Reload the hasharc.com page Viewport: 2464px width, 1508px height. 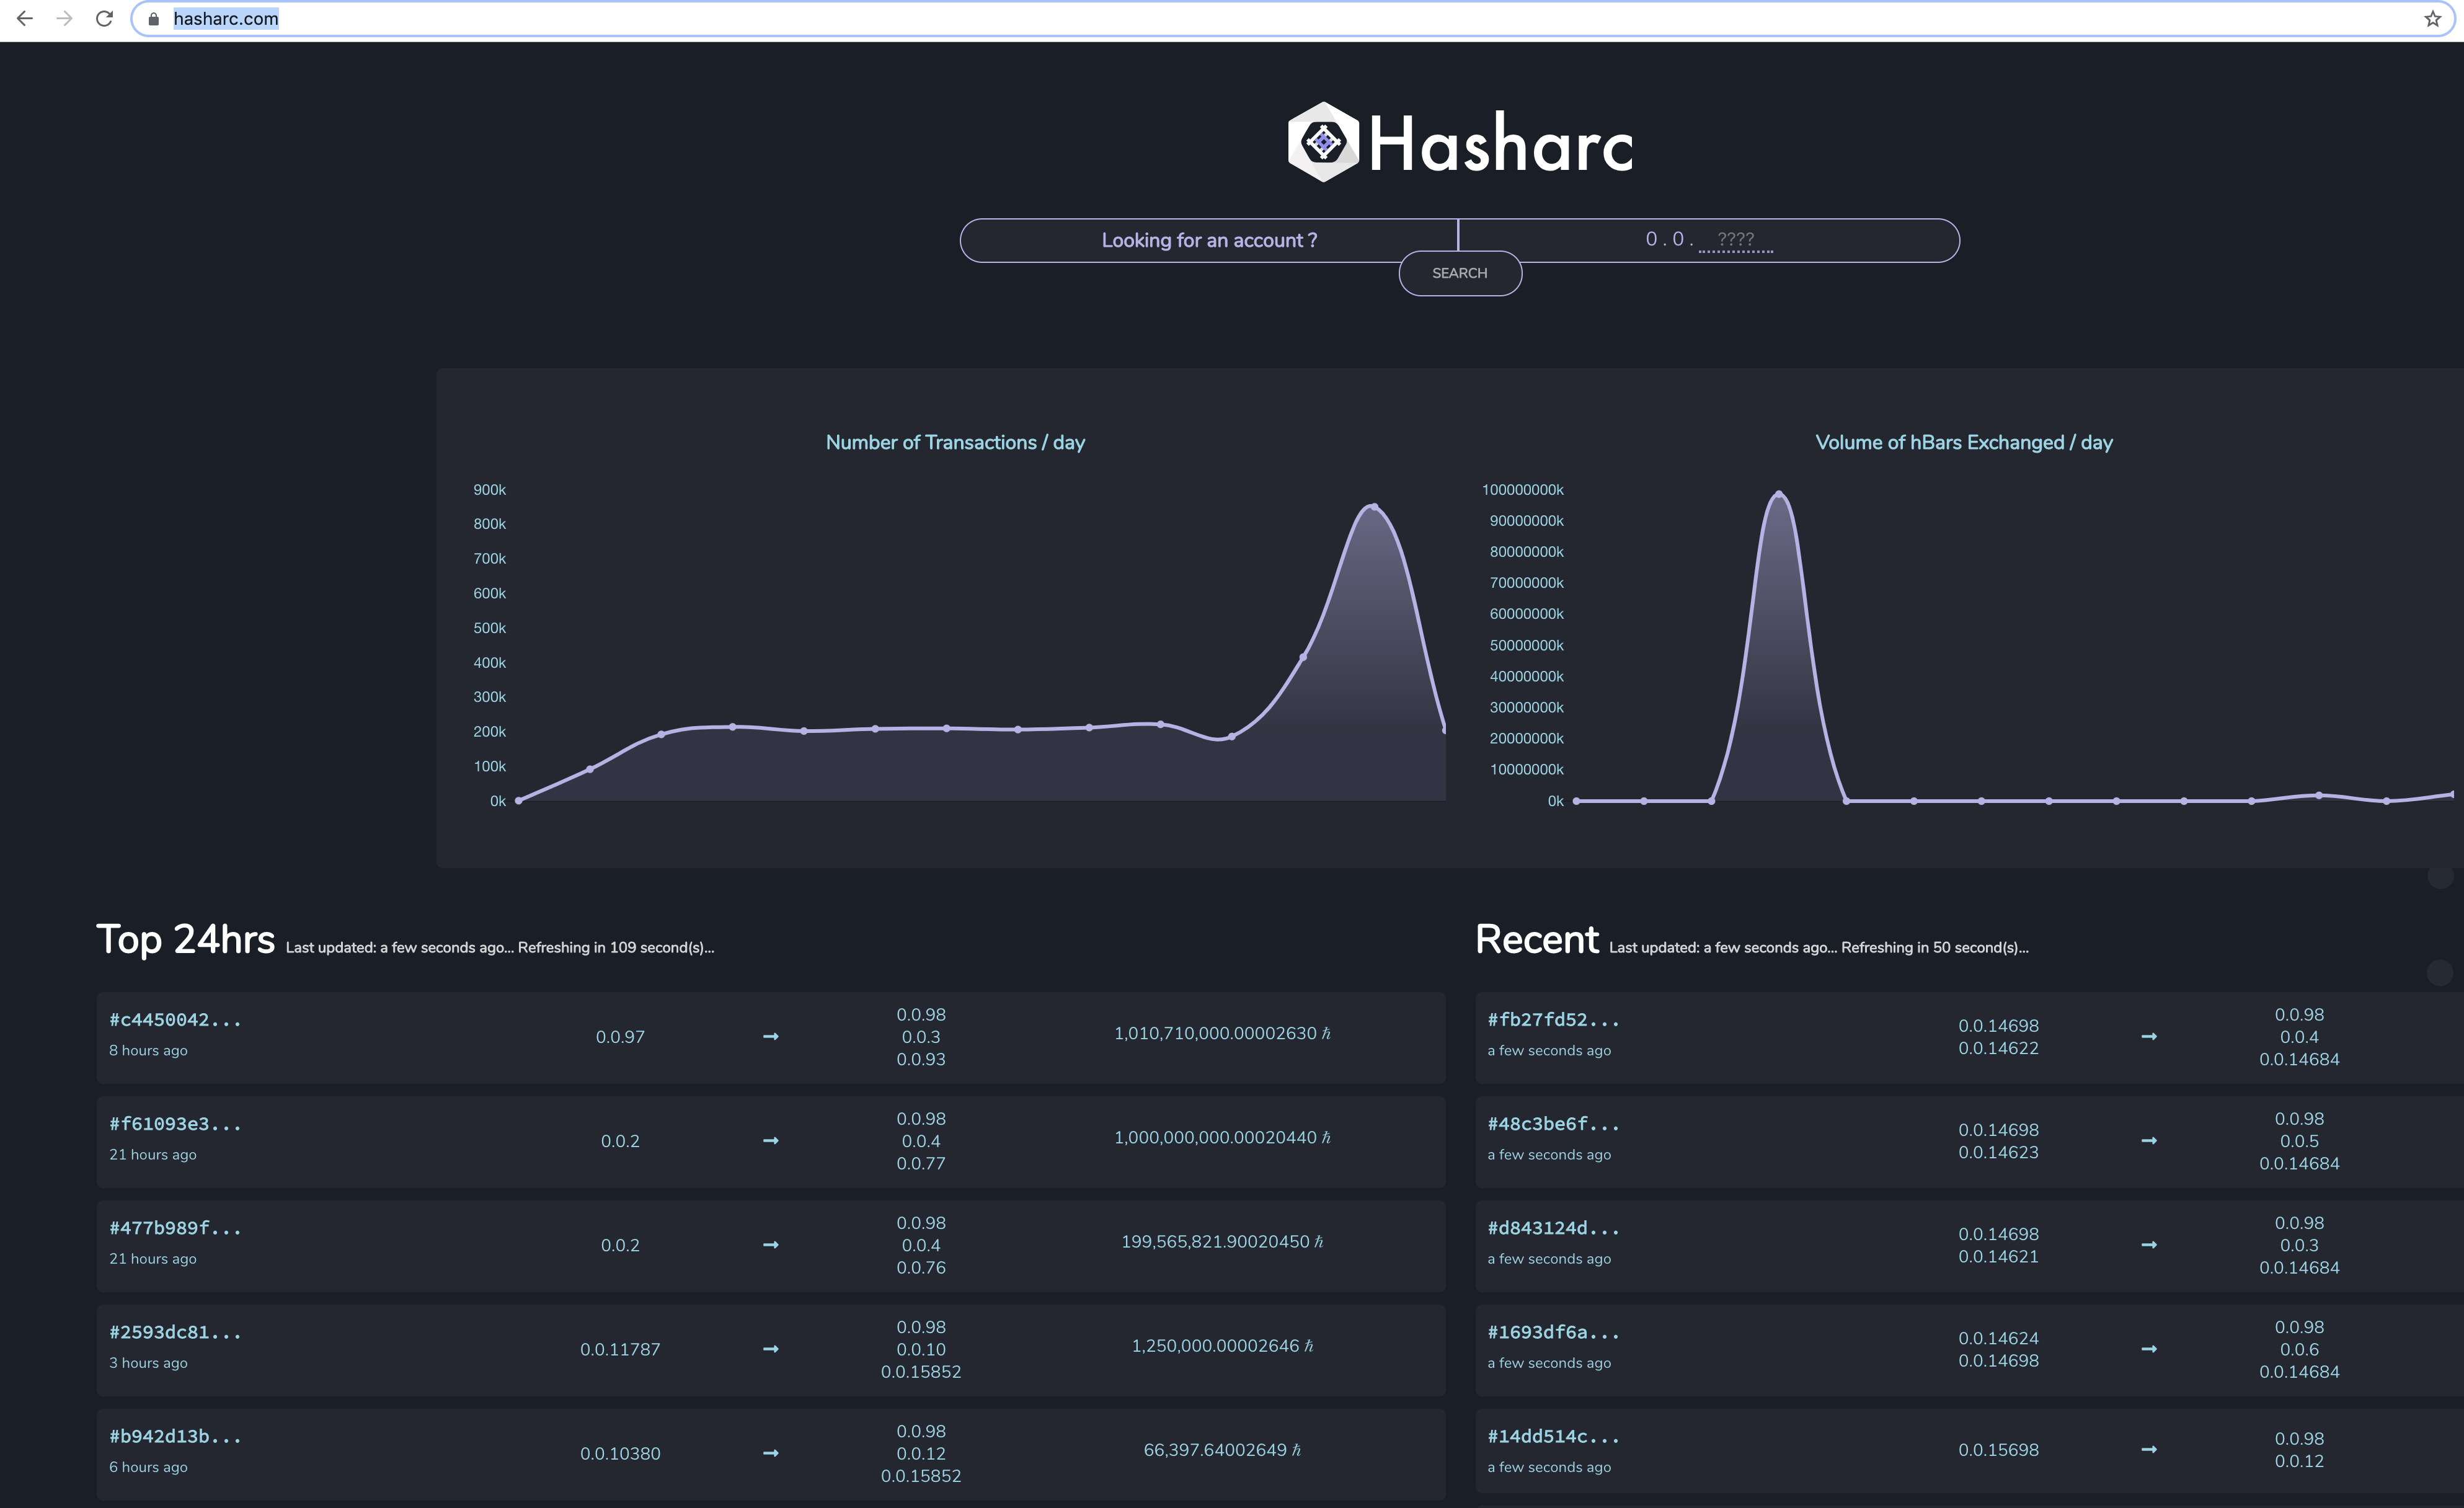[104, 18]
